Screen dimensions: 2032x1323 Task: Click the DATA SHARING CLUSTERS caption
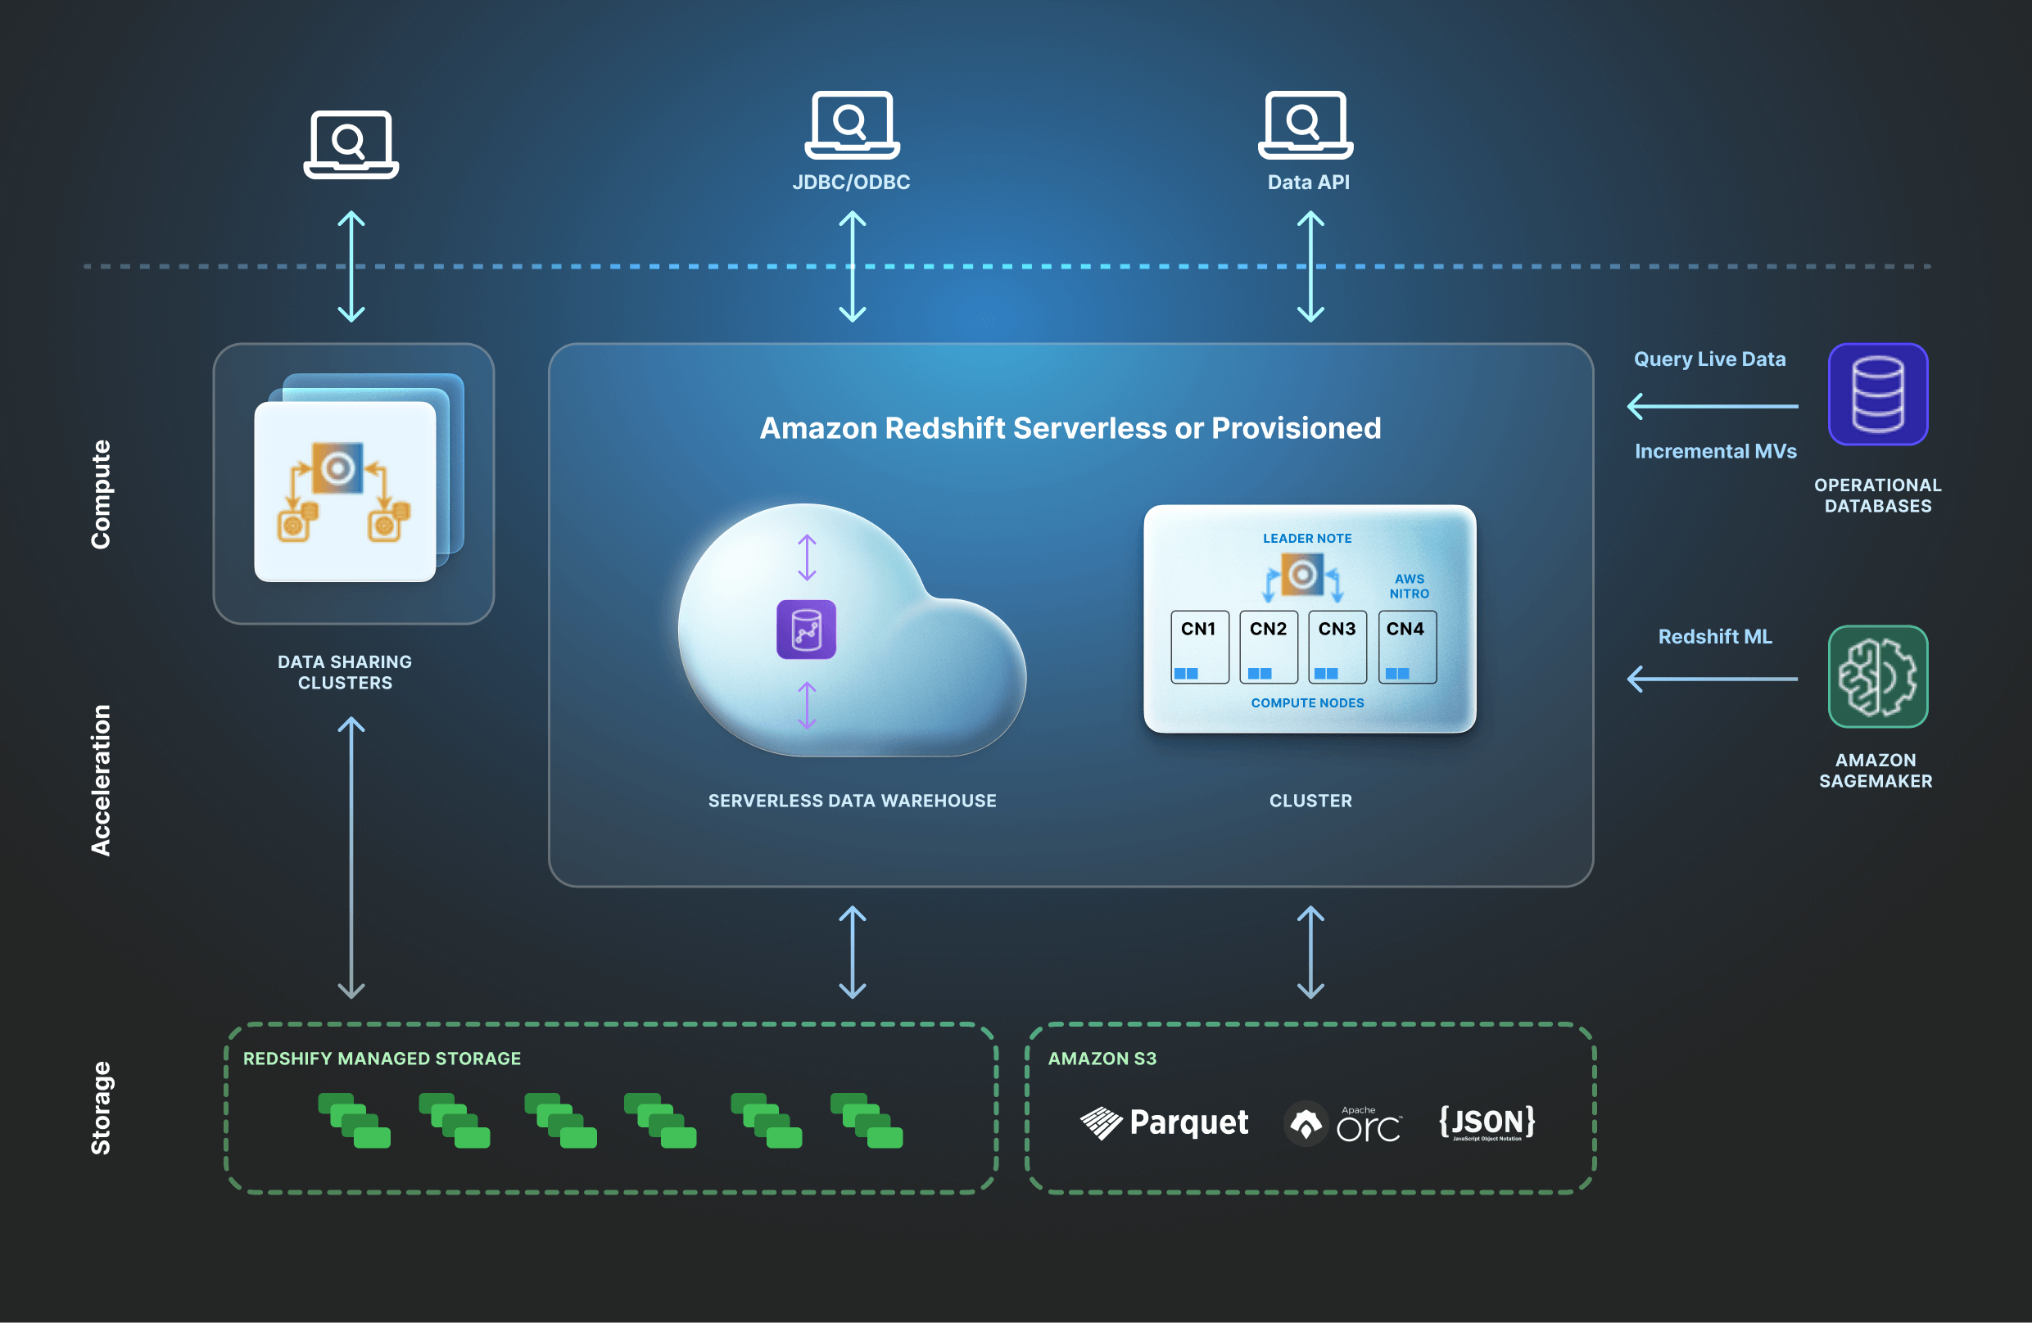click(x=345, y=673)
